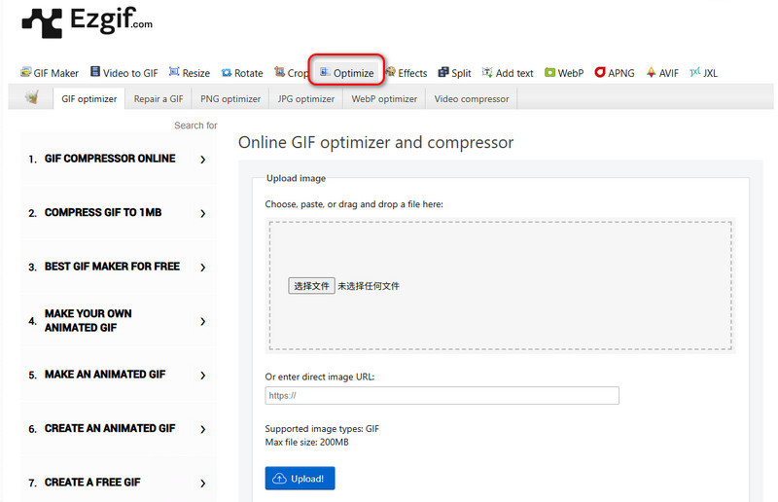Switch to the WebP optimizer tab
This screenshot has height=502, width=778.
click(x=384, y=99)
